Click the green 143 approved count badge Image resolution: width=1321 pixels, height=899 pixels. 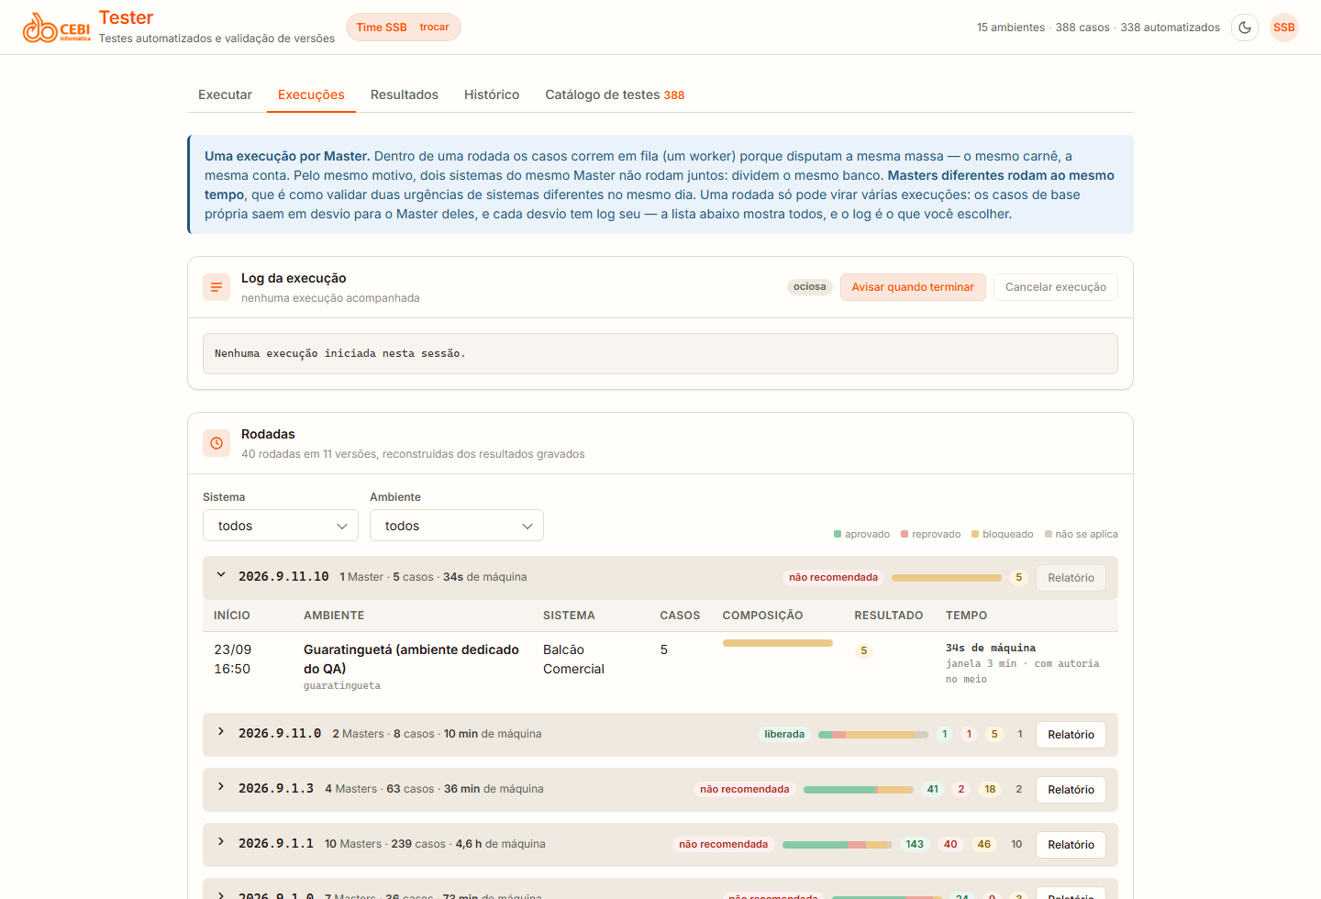coord(915,845)
